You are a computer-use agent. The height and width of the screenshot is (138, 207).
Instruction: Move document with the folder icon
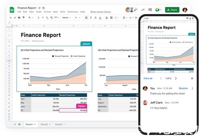coord(43,8)
